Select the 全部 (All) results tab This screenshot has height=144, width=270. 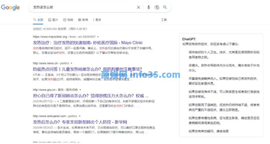pos(38,20)
